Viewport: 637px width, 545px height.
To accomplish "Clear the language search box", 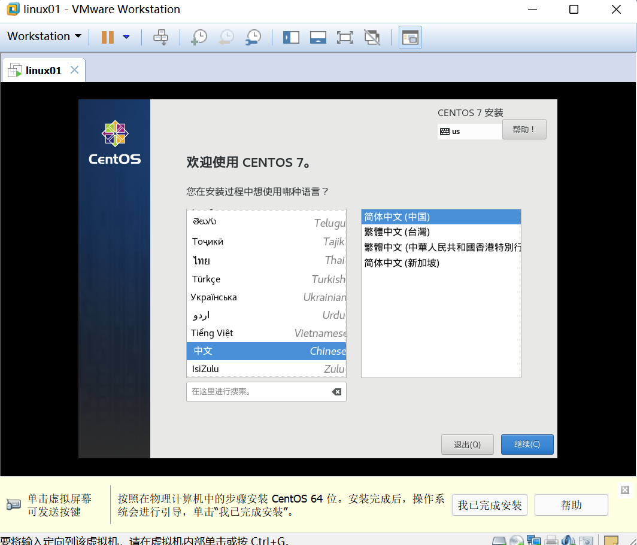I will click(336, 392).
